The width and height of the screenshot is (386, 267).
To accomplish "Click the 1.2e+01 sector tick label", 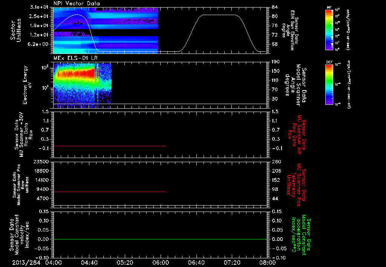I will click(39, 35).
